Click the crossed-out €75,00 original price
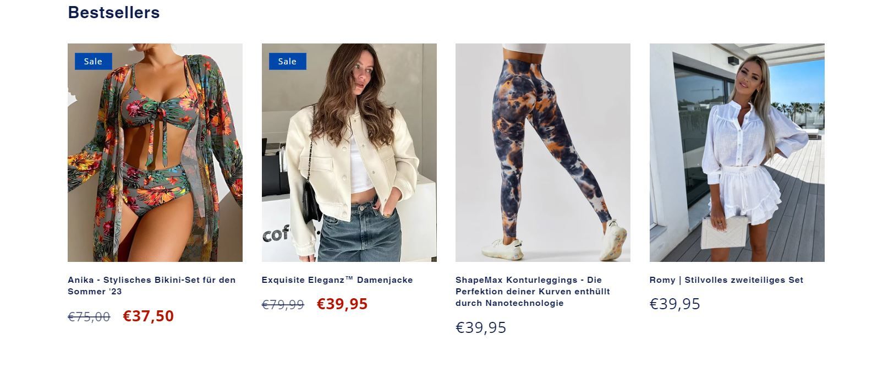This screenshot has height=367, width=872. (x=89, y=317)
